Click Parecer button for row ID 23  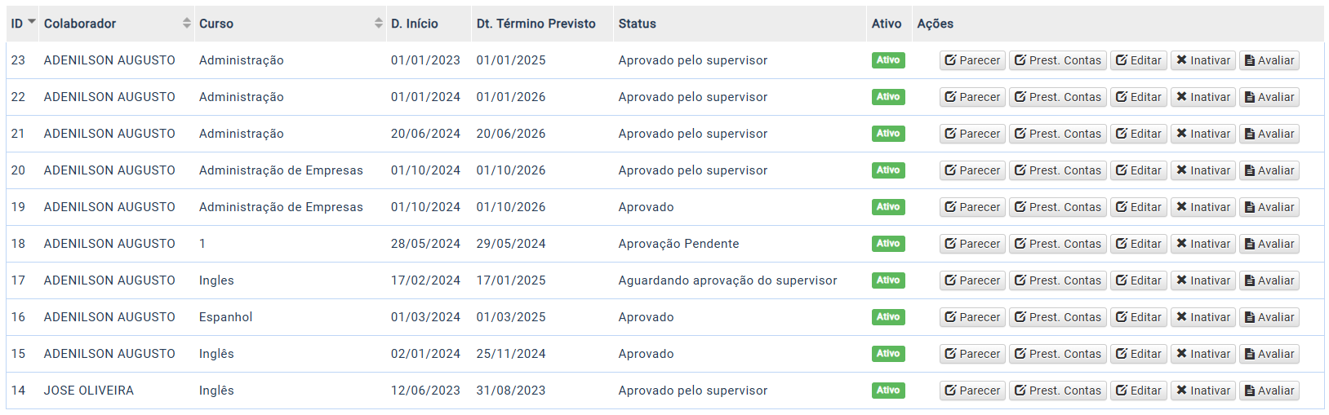point(972,60)
